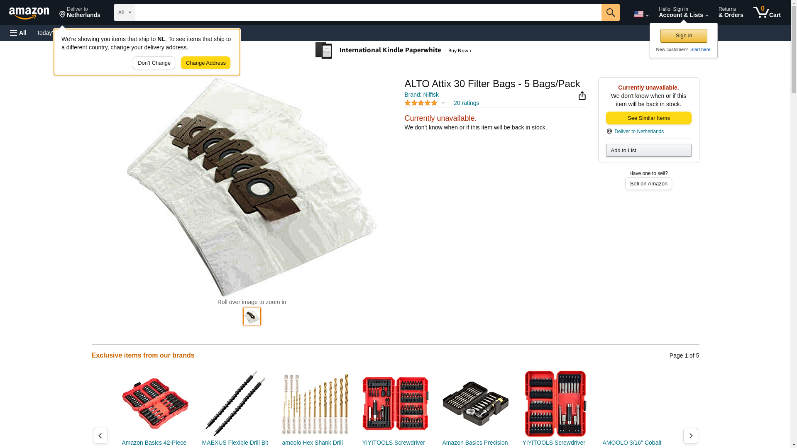Viewport: 797px width, 448px height.
Task: Open Returns & Orders
Action: 731,12
